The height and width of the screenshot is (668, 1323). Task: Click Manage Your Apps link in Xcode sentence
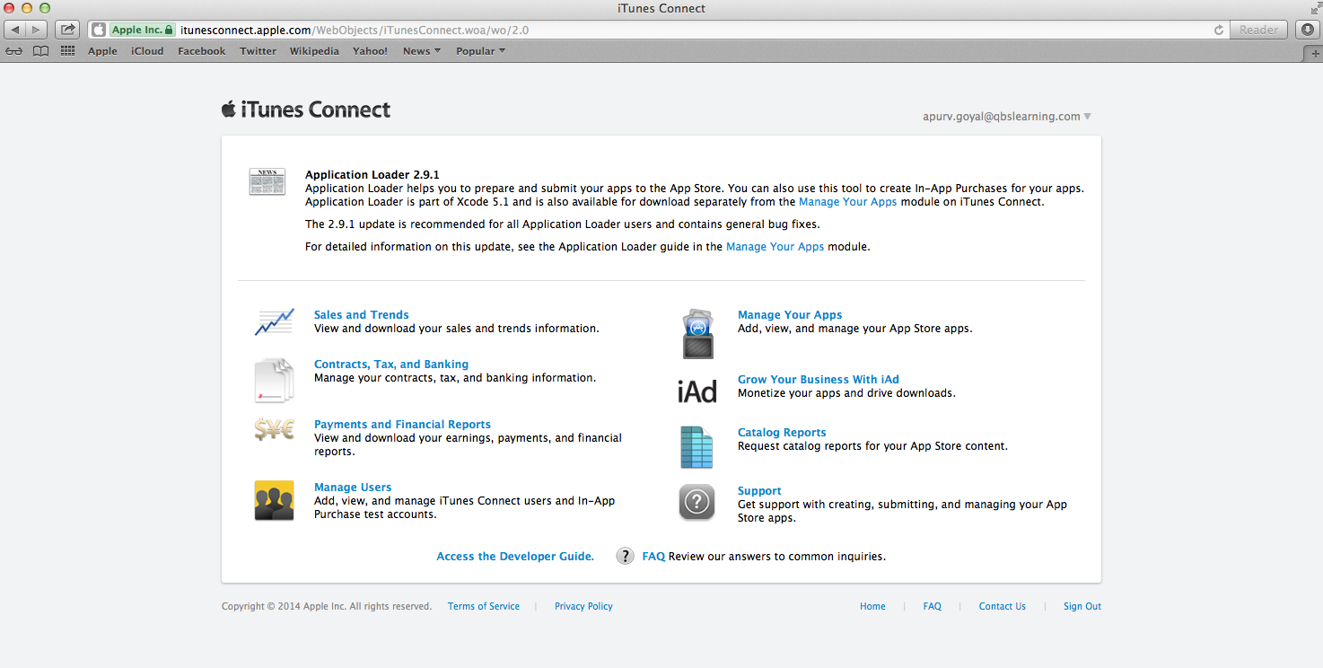pyautogui.click(x=848, y=202)
